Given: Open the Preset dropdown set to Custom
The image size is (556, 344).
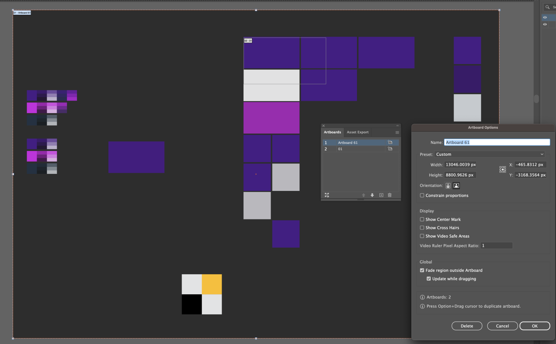Looking at the screenshot, I should 490,154.
